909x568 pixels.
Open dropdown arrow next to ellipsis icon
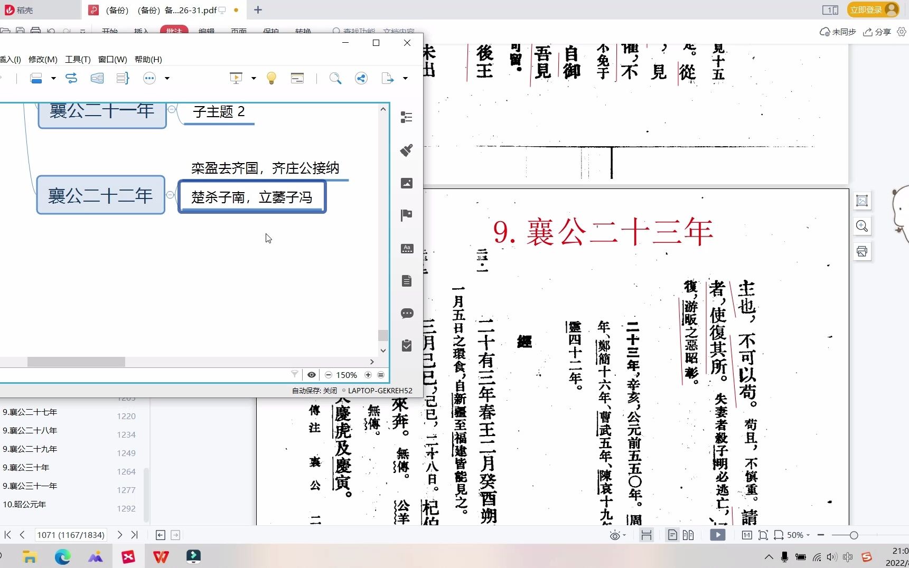[x=167, y=78]
